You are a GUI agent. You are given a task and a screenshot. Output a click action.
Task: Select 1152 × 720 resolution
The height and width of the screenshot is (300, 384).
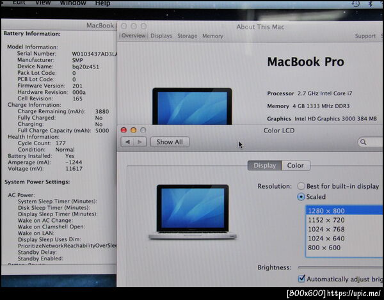pos(344,220)
